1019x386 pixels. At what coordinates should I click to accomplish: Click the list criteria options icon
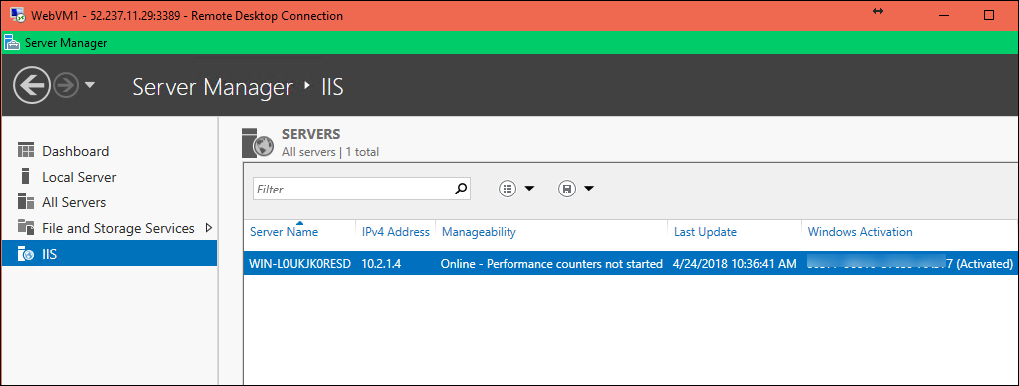point(508,189)
